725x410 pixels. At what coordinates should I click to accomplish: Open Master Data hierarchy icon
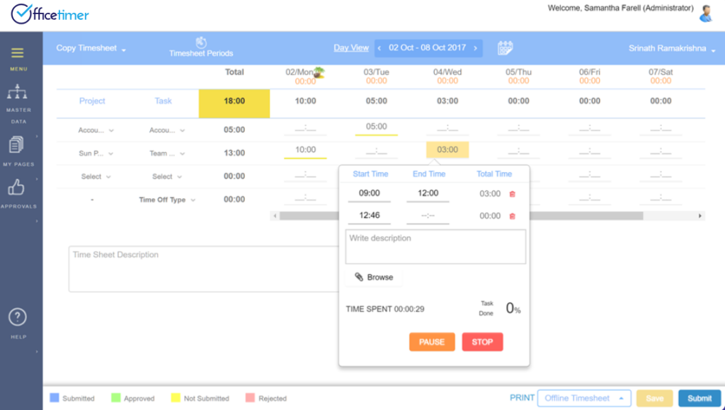(17, 92)
